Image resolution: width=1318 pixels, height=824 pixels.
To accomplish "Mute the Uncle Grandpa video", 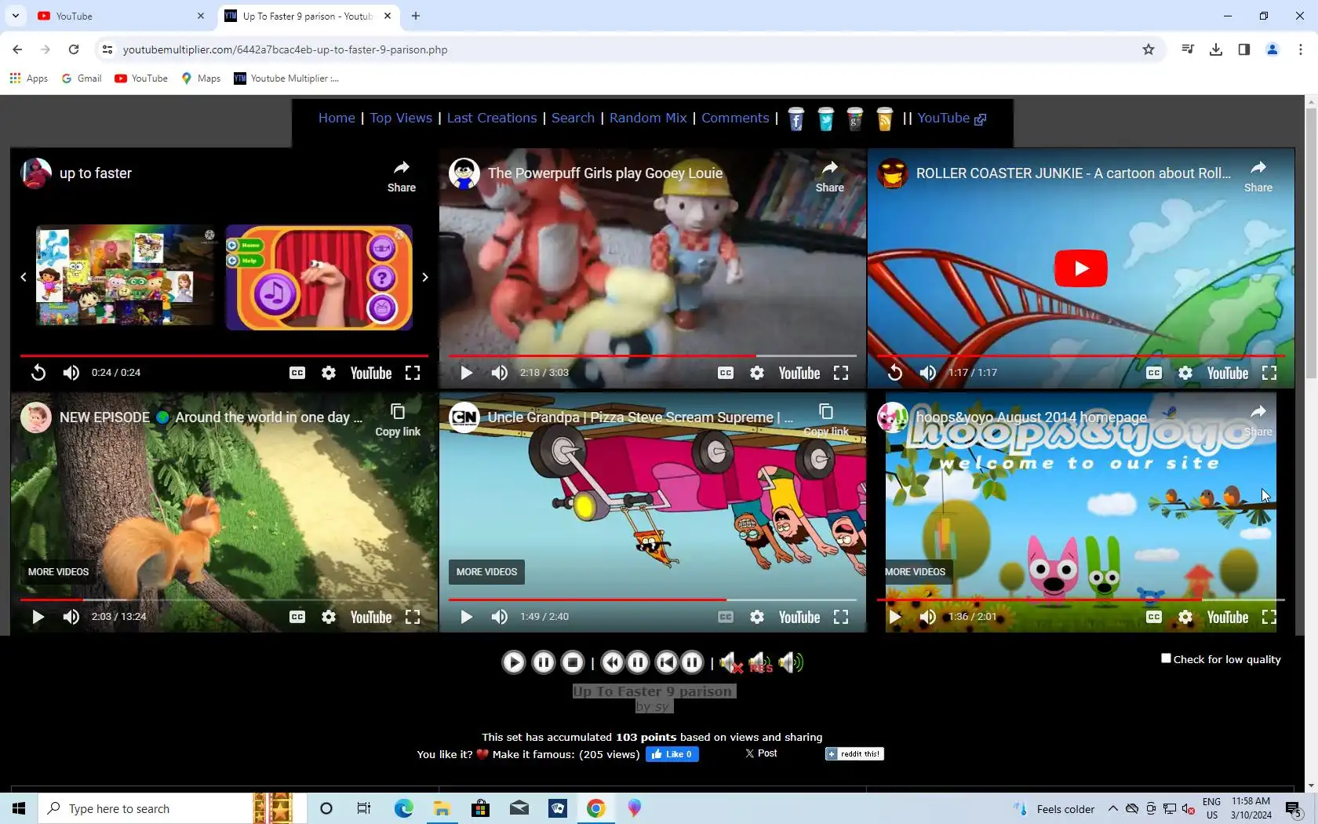I will tap(500, 617).
